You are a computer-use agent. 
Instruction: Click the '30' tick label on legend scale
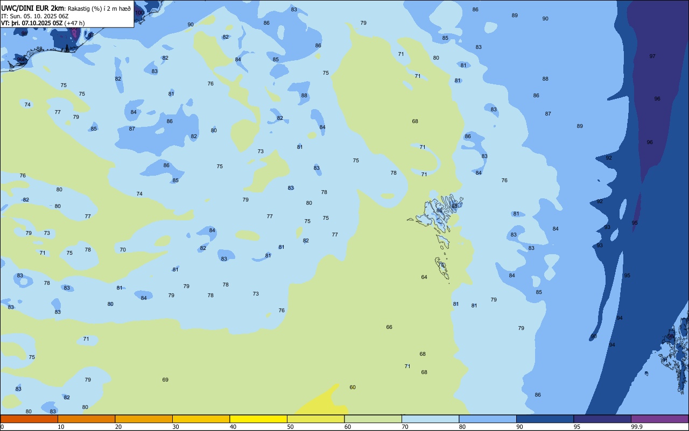[x=176, y=427]
